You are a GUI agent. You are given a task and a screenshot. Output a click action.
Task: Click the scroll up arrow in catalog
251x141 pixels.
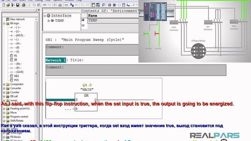point(36,19)
